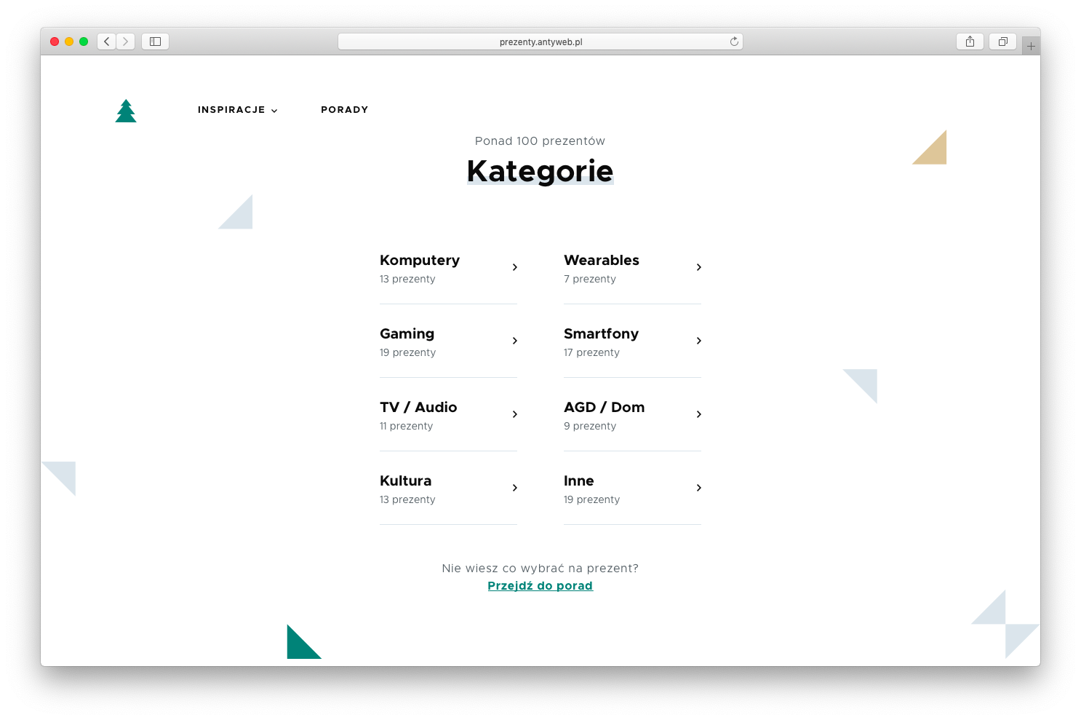Follow the Przejdź do porad link
The image size is (1081, 720).
click(x=540, y=586)
